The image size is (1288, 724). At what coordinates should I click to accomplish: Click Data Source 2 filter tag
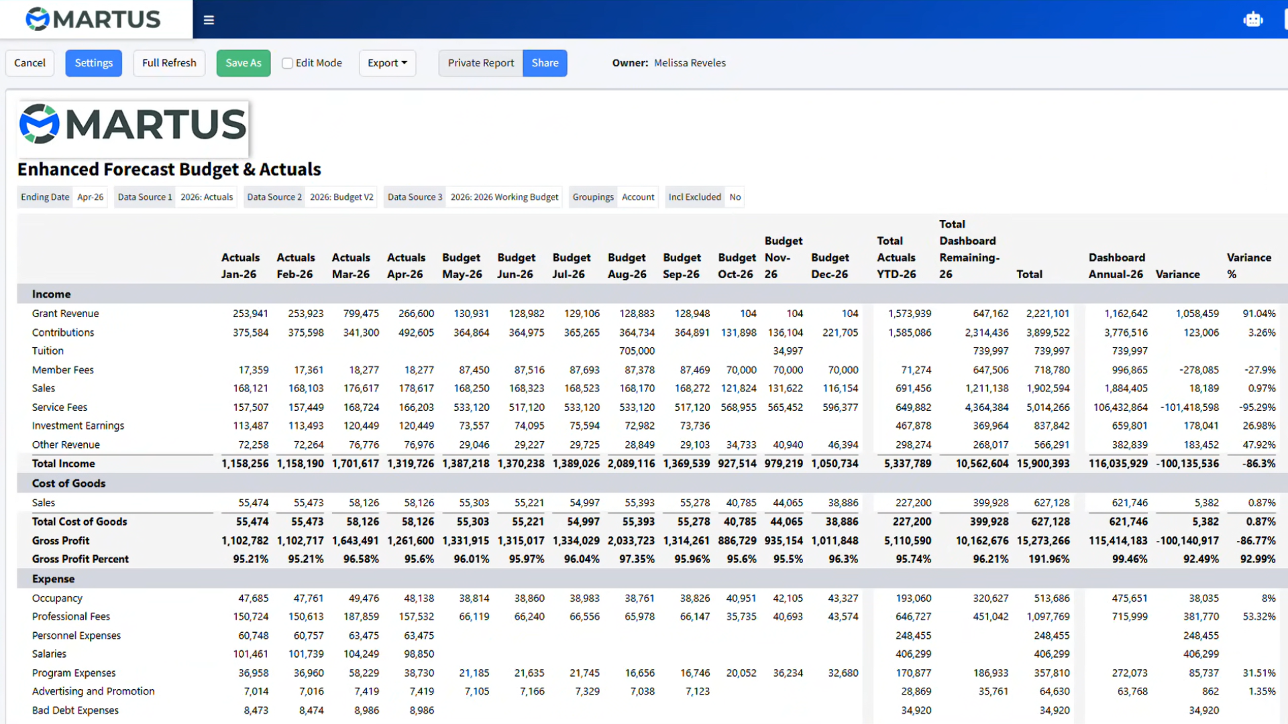[310, 197]
